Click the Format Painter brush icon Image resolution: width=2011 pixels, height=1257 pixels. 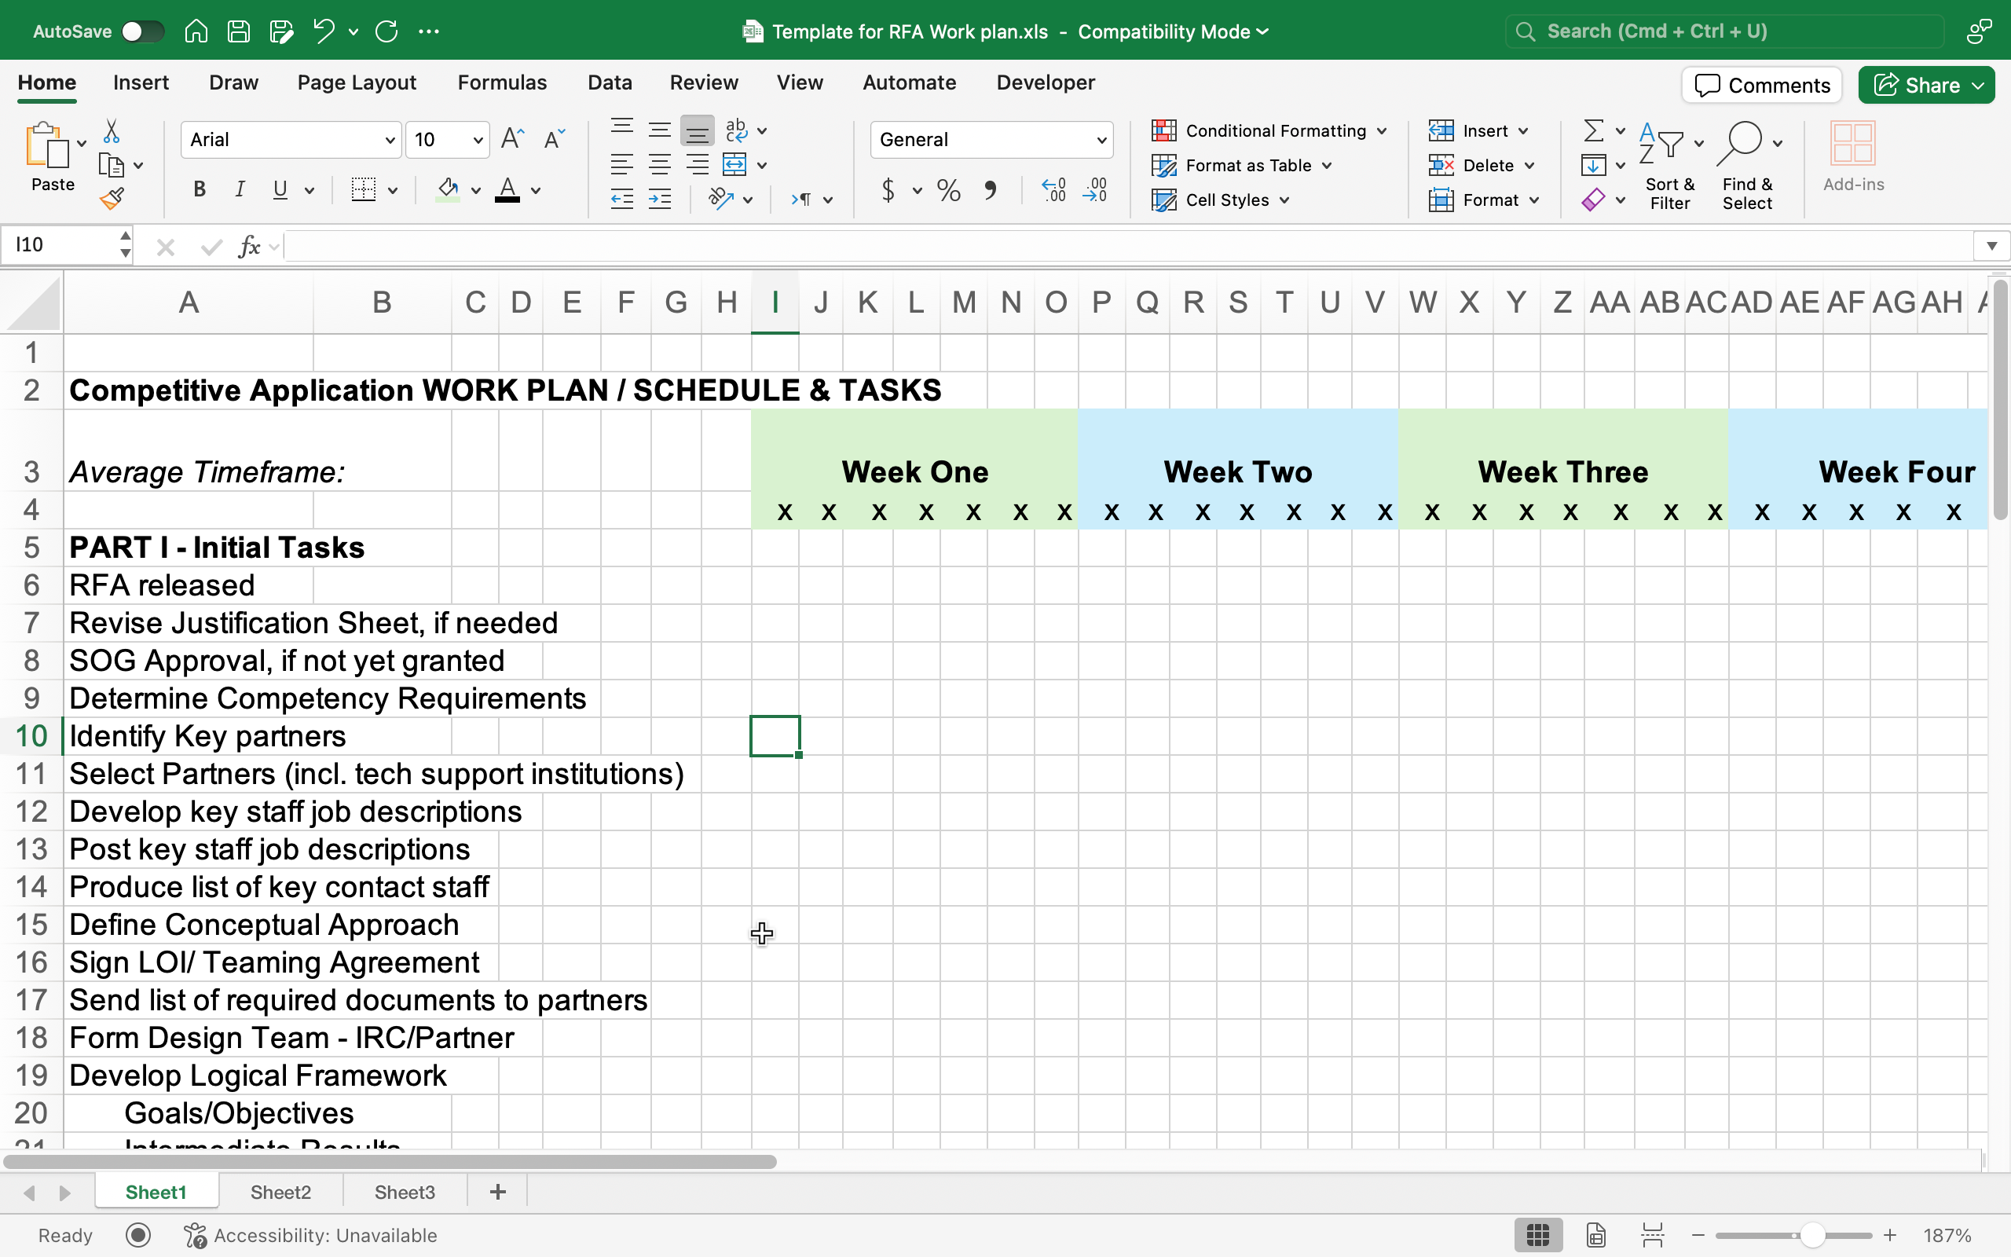point(112,199)
